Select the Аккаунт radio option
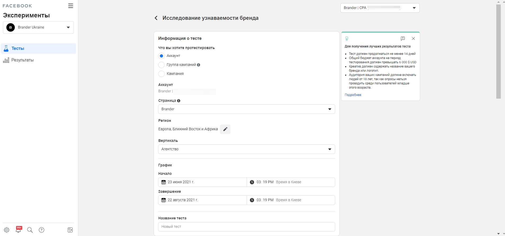 [161, 56]
